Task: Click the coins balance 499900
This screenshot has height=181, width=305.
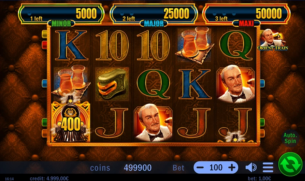Action: (138, 168)
